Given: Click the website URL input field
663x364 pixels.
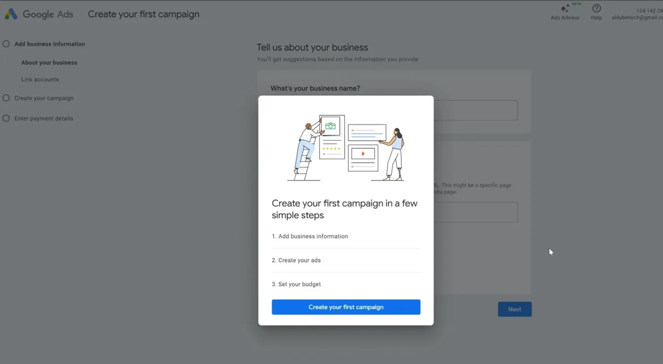Looking at the screenshot, I should 475,212.
